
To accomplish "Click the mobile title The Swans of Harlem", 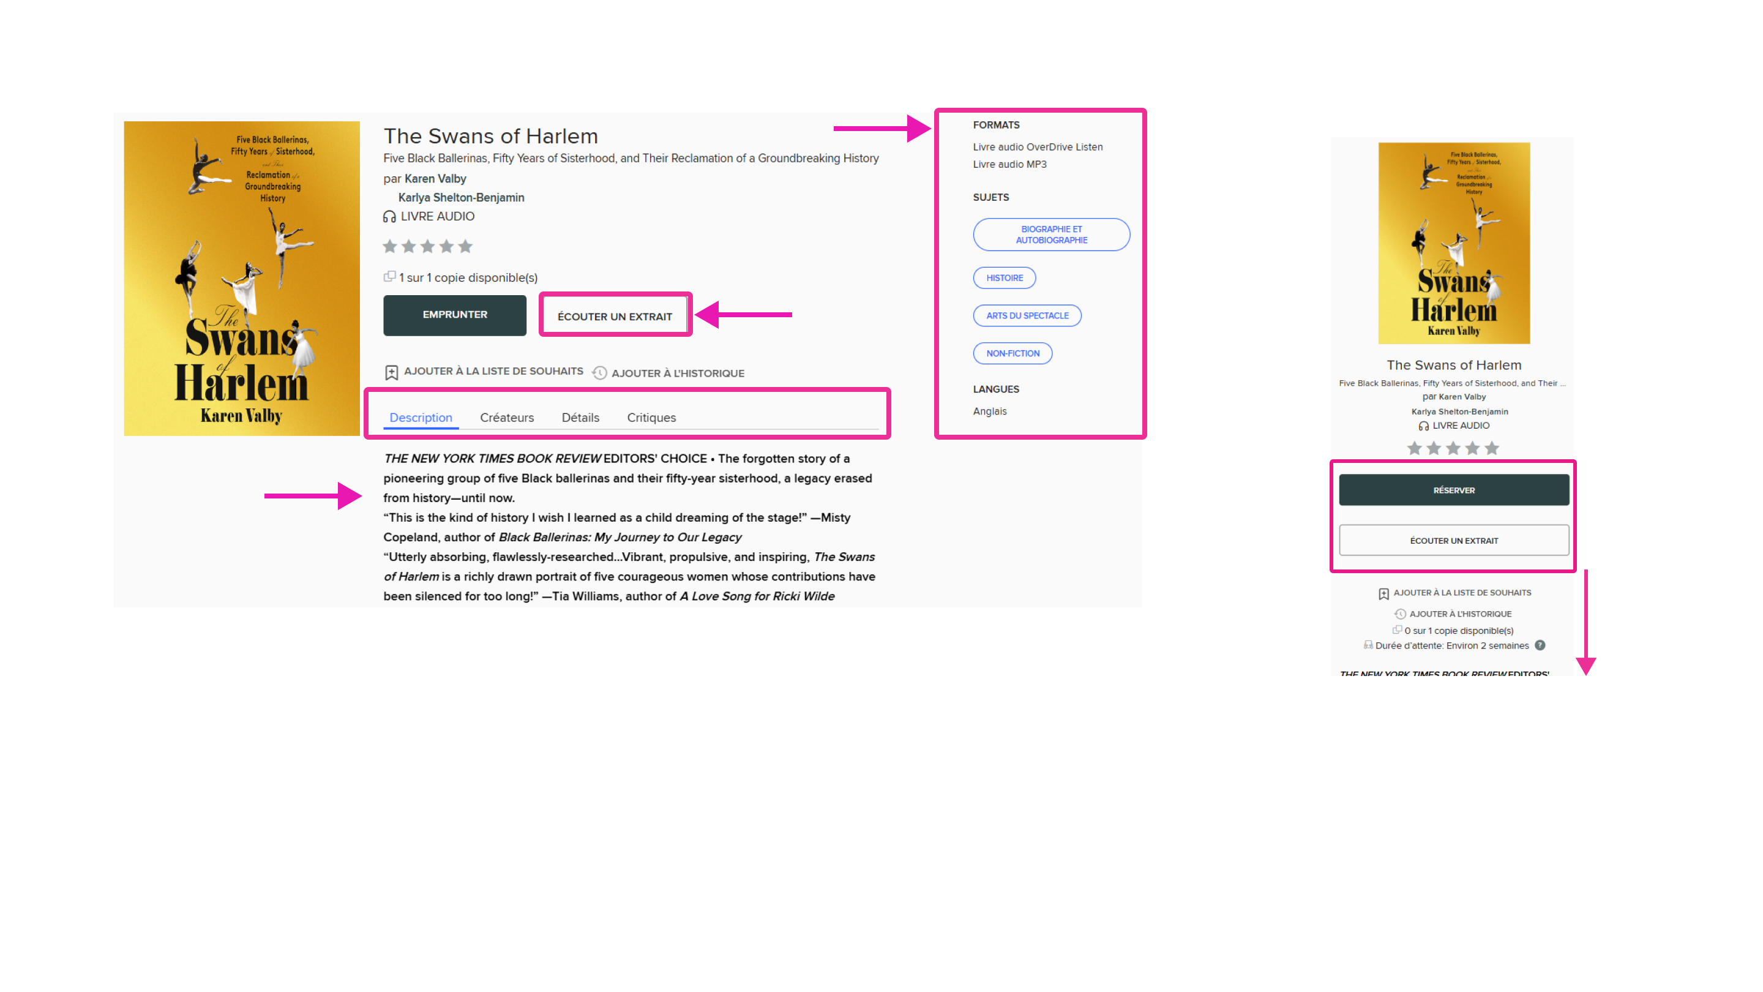I will [x=1454, y=365].
